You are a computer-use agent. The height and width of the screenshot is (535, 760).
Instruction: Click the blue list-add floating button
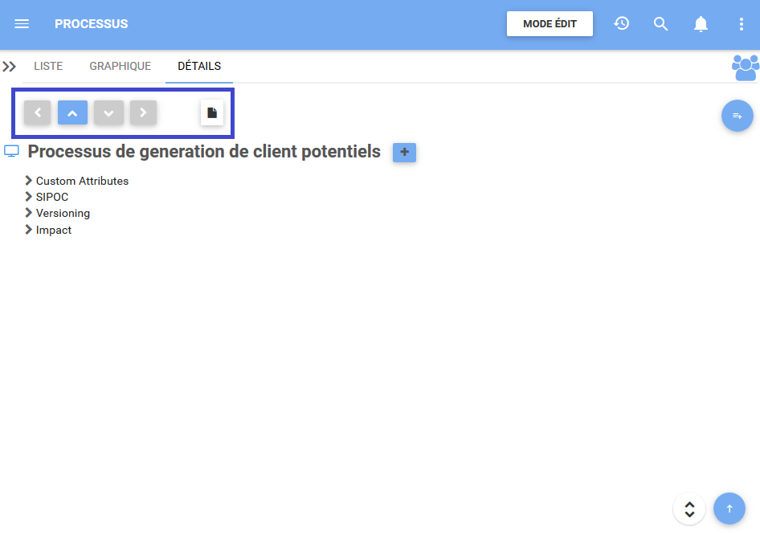click(737, 116)
